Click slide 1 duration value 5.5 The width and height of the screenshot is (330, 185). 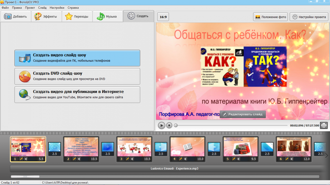tap(41, 159)
